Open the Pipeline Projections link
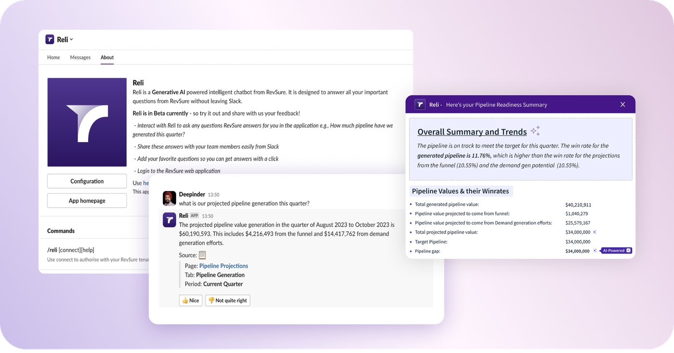The height and width of the screenshot is (353, 674). point(223,265)
